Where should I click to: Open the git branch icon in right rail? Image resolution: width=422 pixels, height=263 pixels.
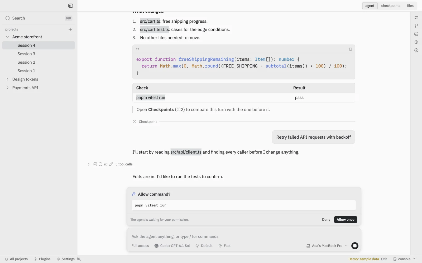(x=416, y=26)
